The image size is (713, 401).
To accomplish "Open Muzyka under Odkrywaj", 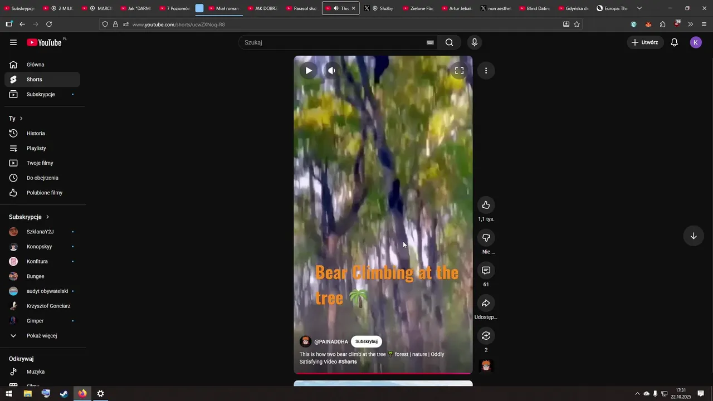I will (42, 372).
